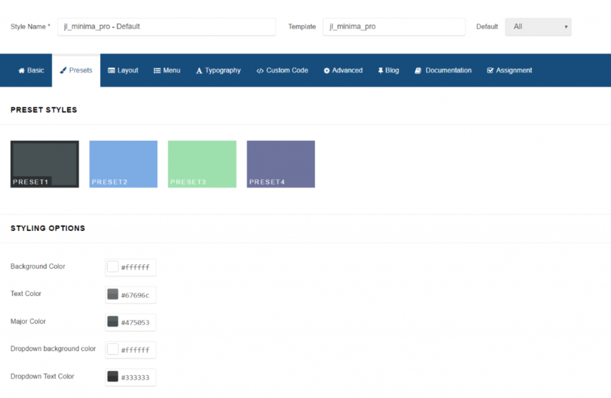The image size is (611, 398).
Task: Switch to the Presets tab
Action: [x=76, y=70]
